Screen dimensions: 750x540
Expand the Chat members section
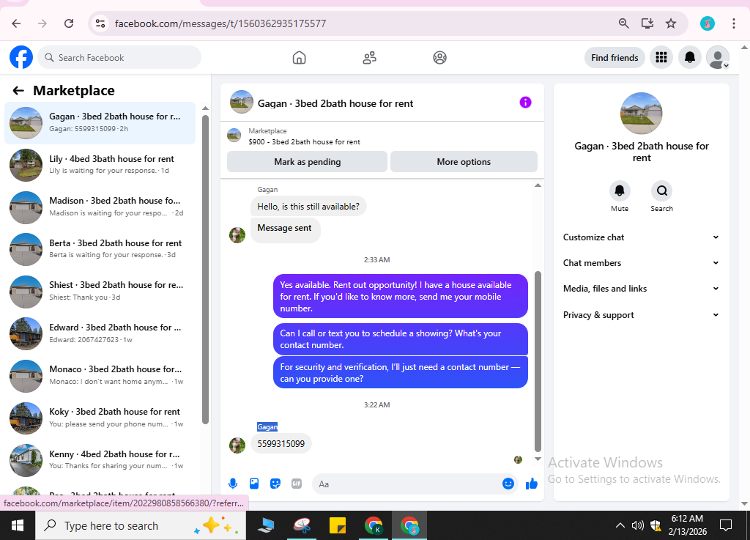[x=641, y=263]
